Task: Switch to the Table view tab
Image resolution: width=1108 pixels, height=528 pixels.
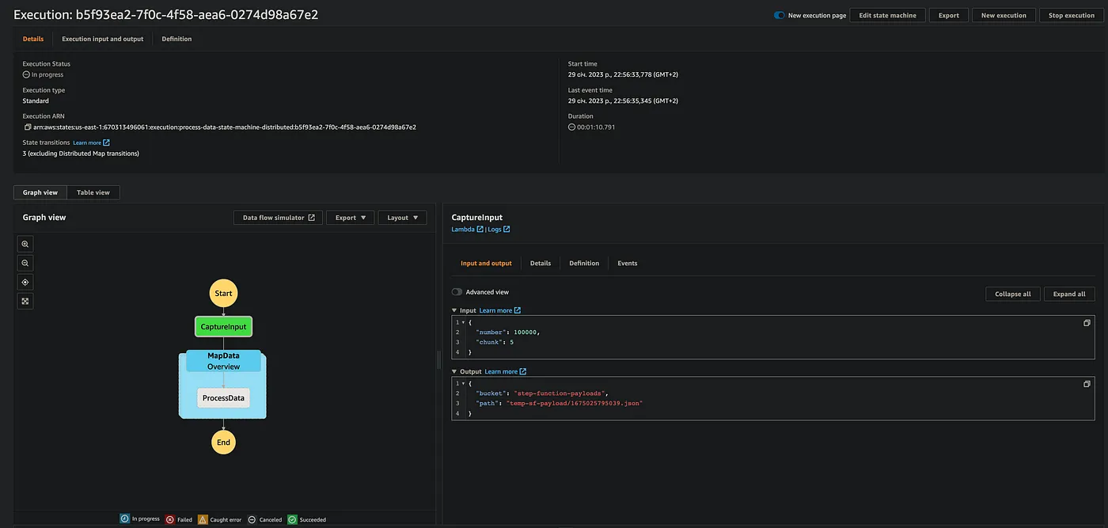Action: click(93, 192)
